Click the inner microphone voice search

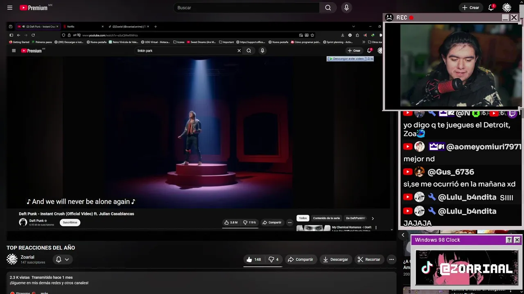pyautogui.click(x=262, y=51)
